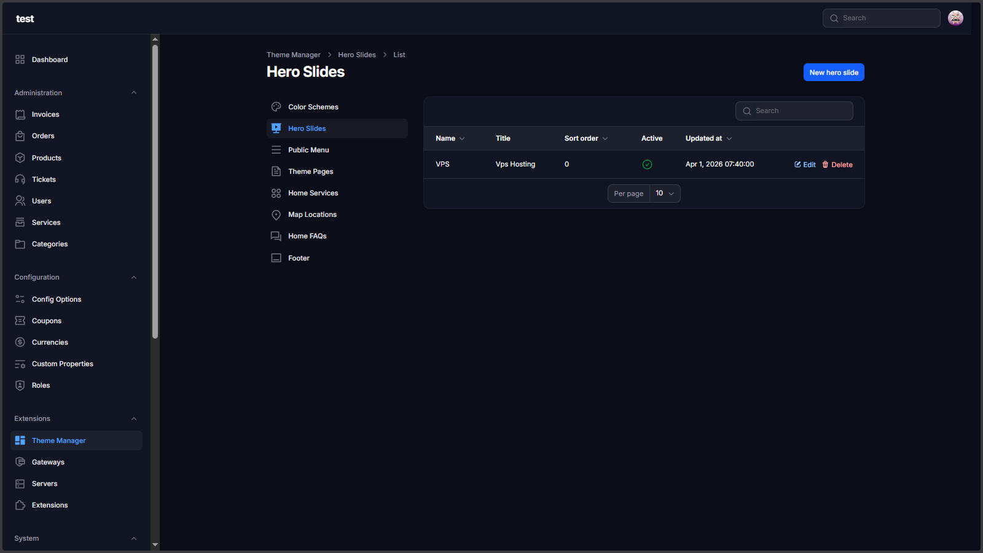Open user avatar in top right corner

955,18
